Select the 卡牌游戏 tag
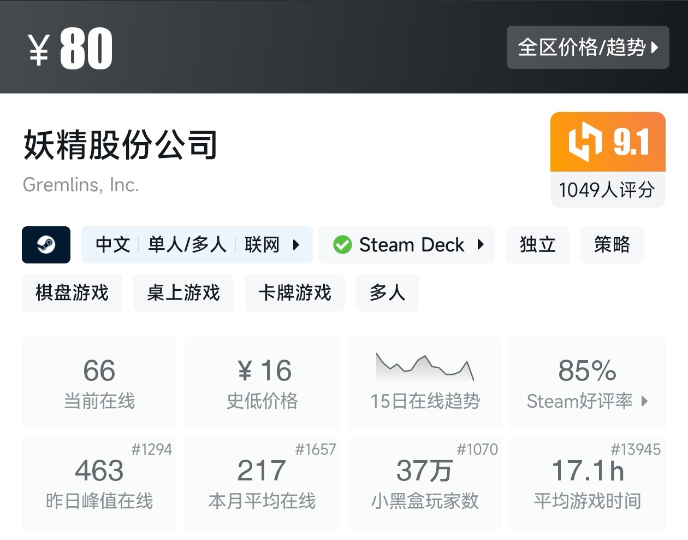Screen dimensions: 688x540 tap(295, 293)
